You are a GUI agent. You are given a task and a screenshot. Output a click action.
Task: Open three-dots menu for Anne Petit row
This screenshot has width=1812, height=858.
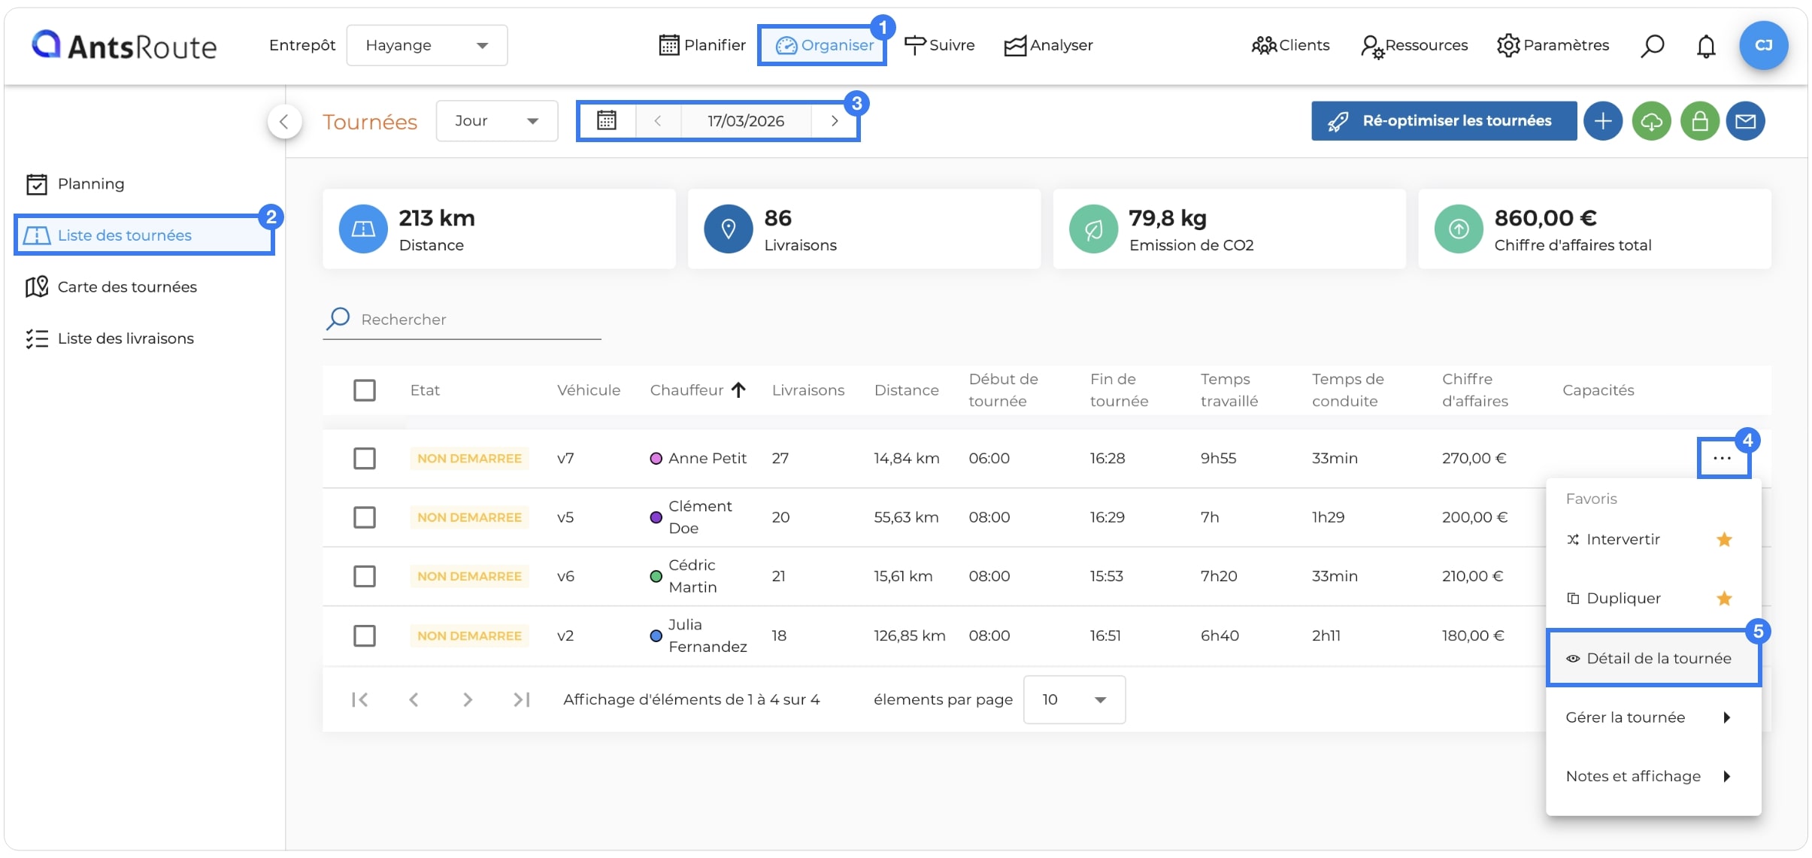[x=1722, y=458]
